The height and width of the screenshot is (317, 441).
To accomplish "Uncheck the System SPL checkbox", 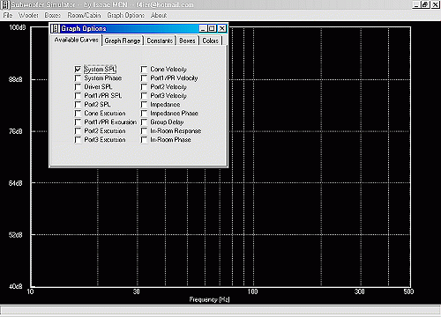I will pos(78,70).
